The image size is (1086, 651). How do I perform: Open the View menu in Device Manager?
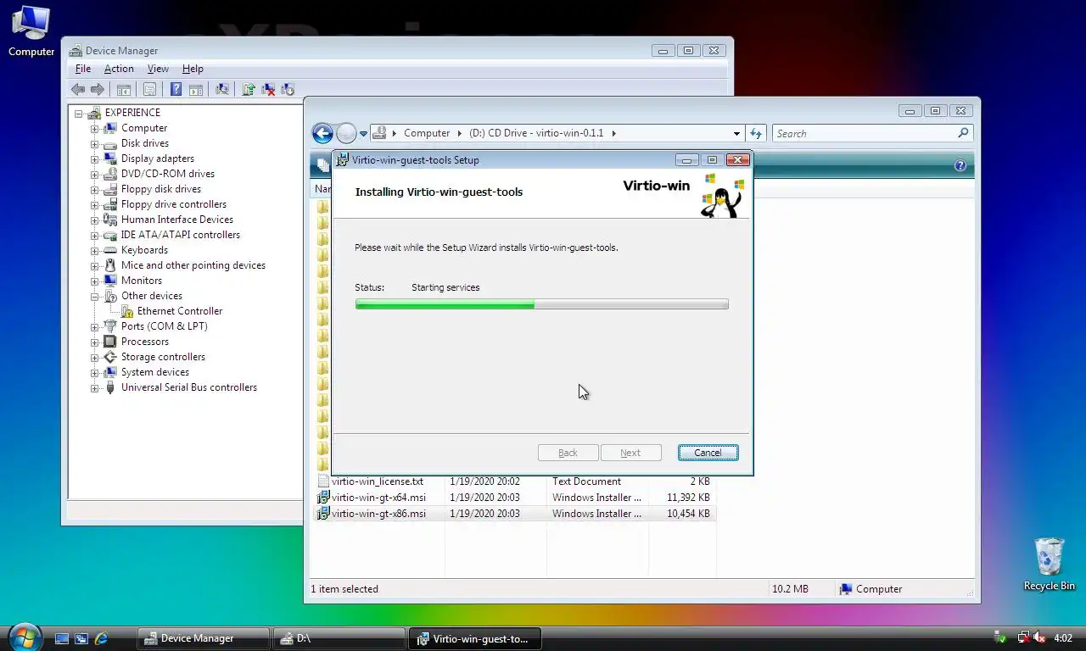158,69
